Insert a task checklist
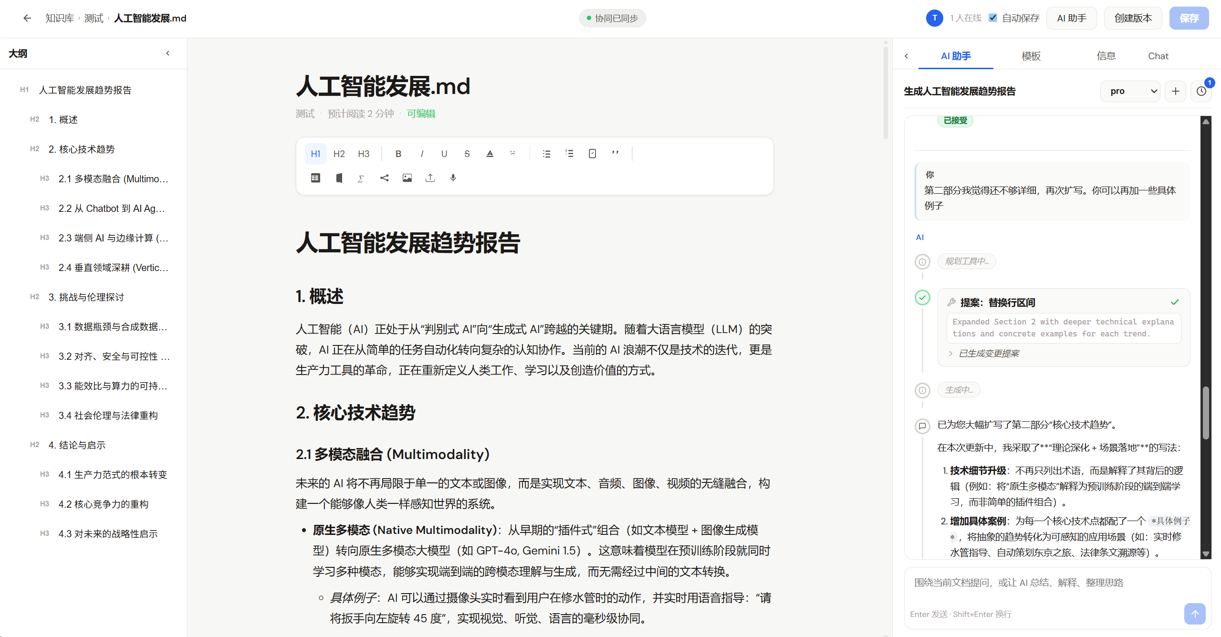Viewport: 1221px width, 637px height. [592, 154]
